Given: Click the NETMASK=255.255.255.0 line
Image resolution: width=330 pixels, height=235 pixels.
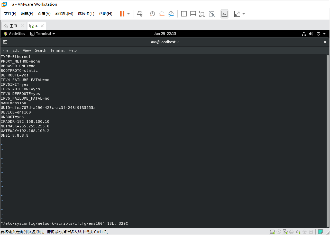Looking at the screenshot, I should tap(25, 126).
